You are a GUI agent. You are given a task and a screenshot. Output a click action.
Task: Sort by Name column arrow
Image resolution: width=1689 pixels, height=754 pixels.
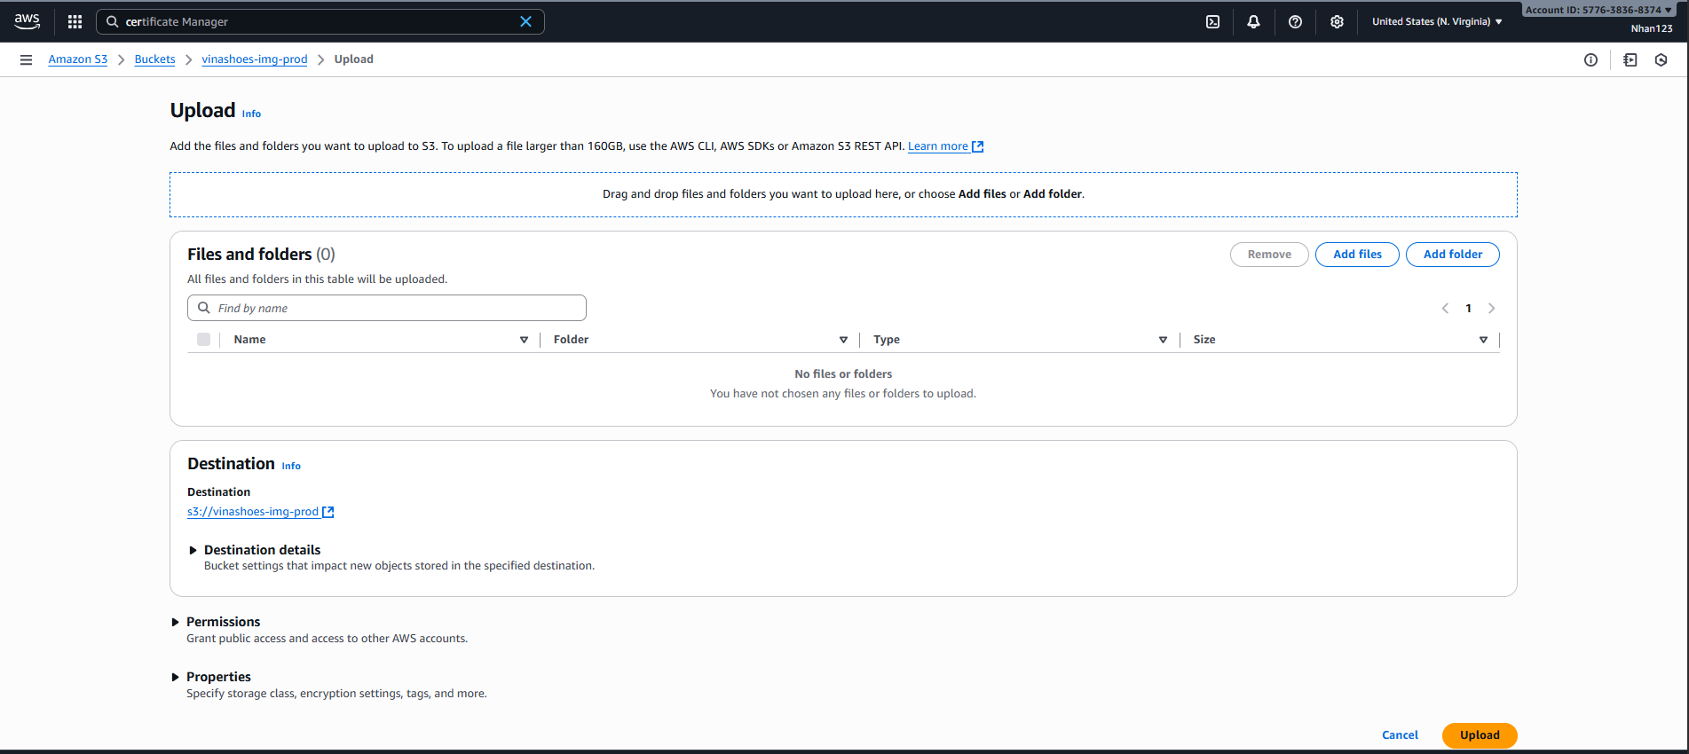pos(524,340)
